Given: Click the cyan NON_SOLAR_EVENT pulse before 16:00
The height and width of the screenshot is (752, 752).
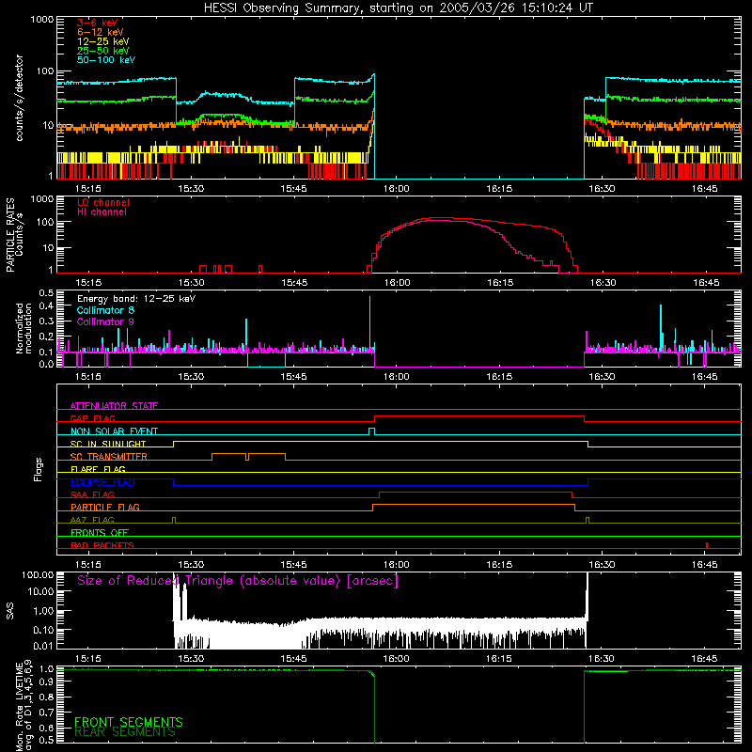Looking at the screenshot, I should (x=371, y=431).
